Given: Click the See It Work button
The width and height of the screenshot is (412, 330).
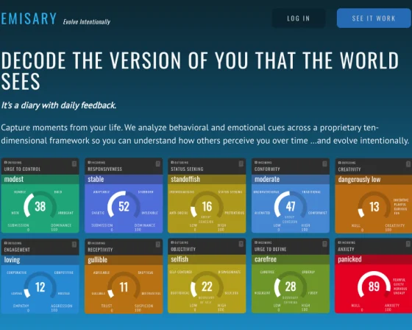Looking at the screenshot, I should click(x=374, y=18).
